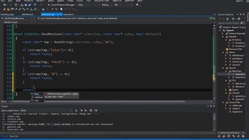This screenshot has height=140, width=249.
Task: Click the C4189 warning line in Output
Action: tap(58, 124)
